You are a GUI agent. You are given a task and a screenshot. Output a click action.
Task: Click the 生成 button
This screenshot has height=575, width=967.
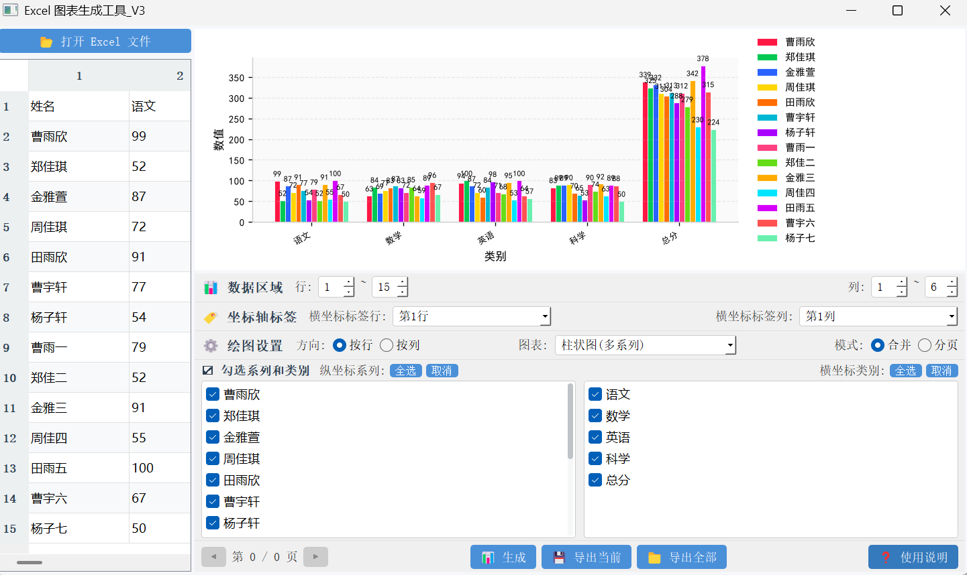503,557
